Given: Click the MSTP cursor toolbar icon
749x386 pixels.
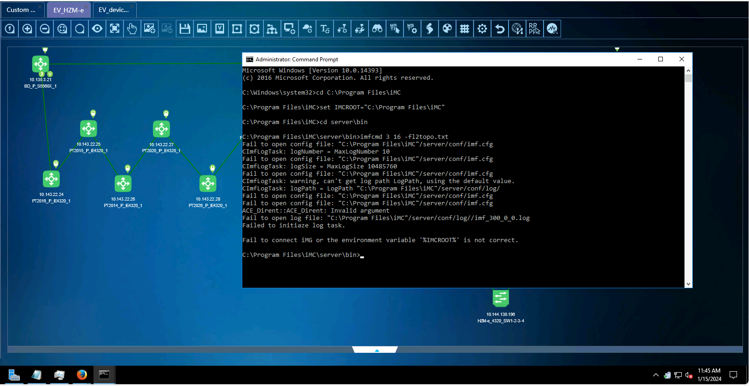Looking at the screenshot, I should pyautogui.click(x=395, y=29).
